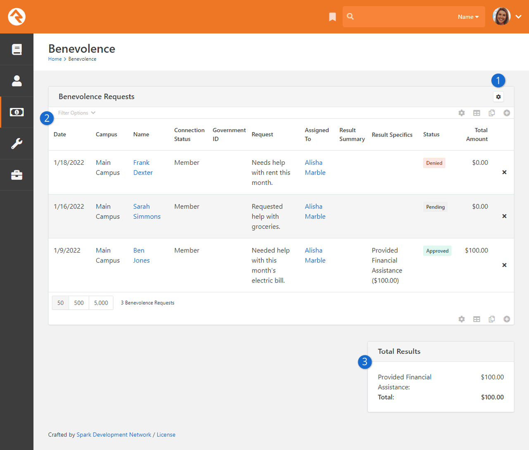Viewport: 529px width, 450px height.
Task: Open the License footer link
Action: click(x=166, y=435)
